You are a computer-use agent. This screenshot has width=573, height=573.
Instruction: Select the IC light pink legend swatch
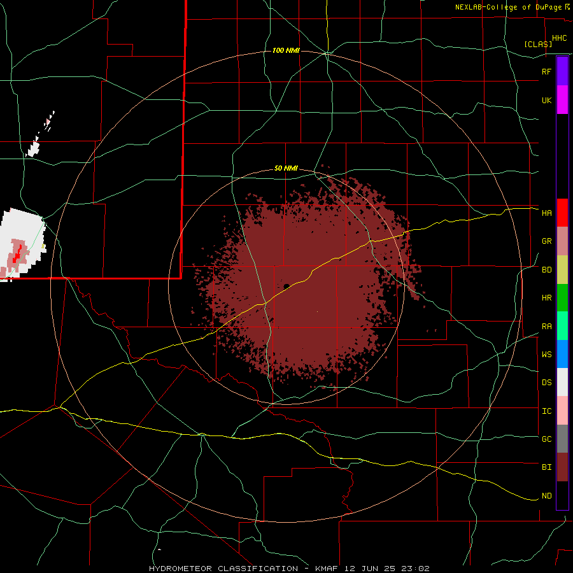562,411
